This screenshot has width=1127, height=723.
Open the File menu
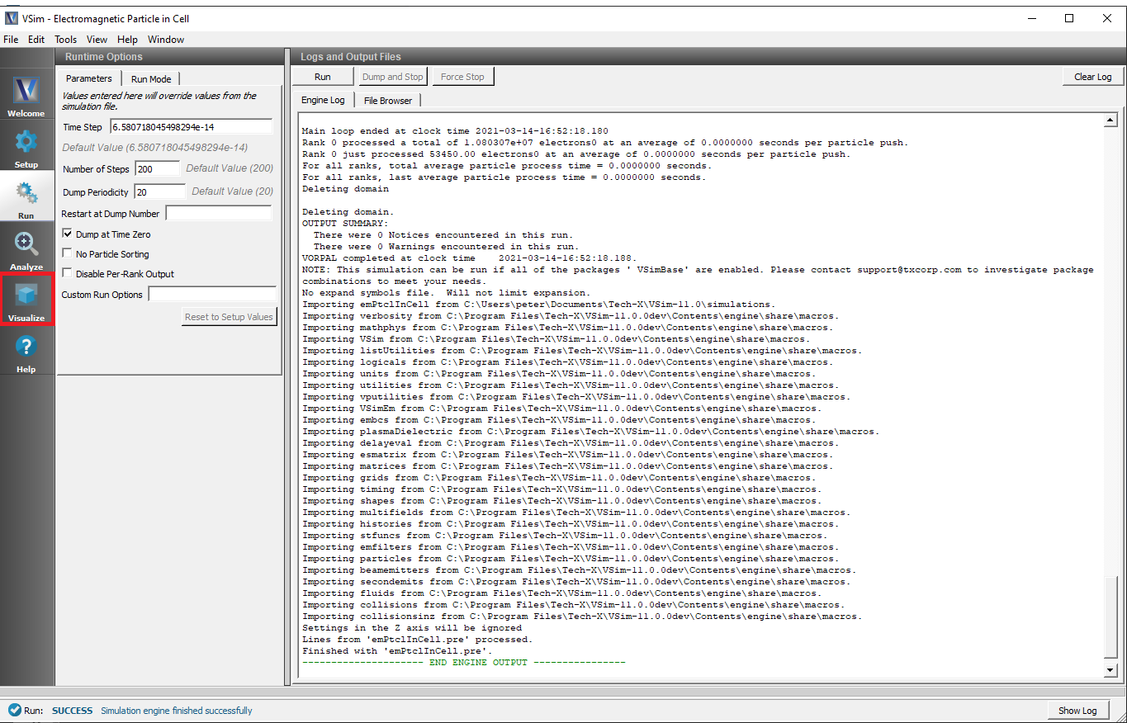pyautogui.click(x=11, y=40)
